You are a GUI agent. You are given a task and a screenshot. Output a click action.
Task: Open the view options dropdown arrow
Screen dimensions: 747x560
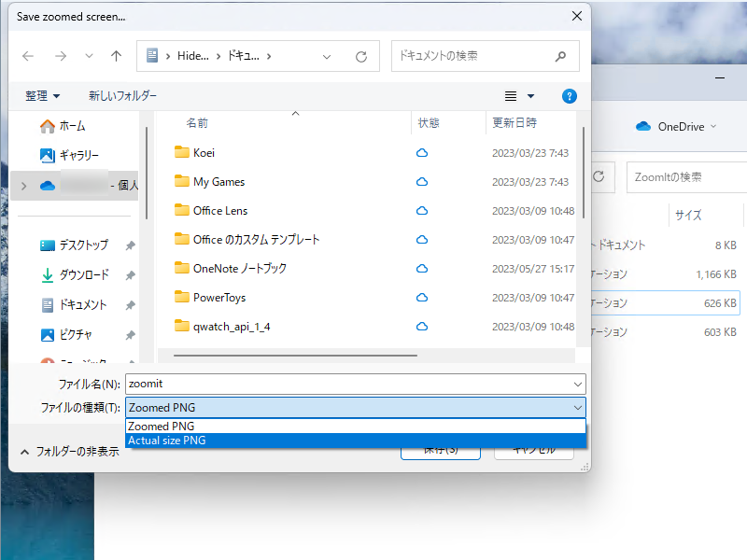pyautogui.click(x=530, y=96)
